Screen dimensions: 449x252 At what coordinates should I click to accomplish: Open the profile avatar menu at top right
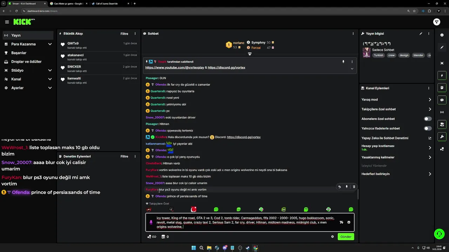click(x=437, y=22)
